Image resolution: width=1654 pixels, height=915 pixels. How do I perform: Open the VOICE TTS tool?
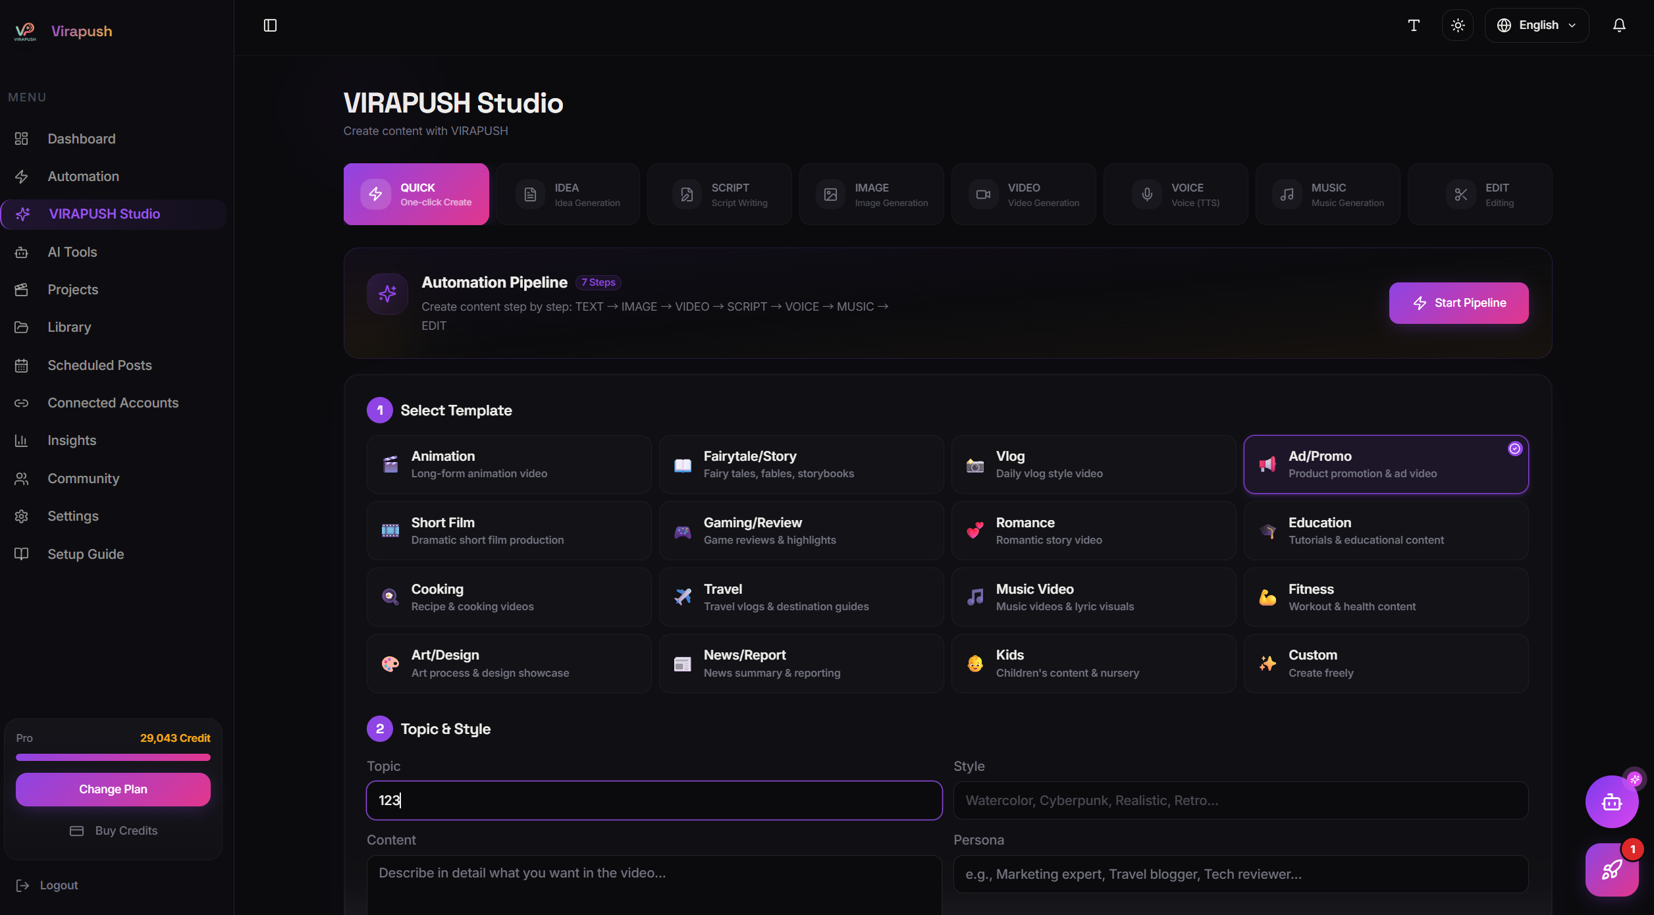pyautogui.click(x=1175, y=194)
